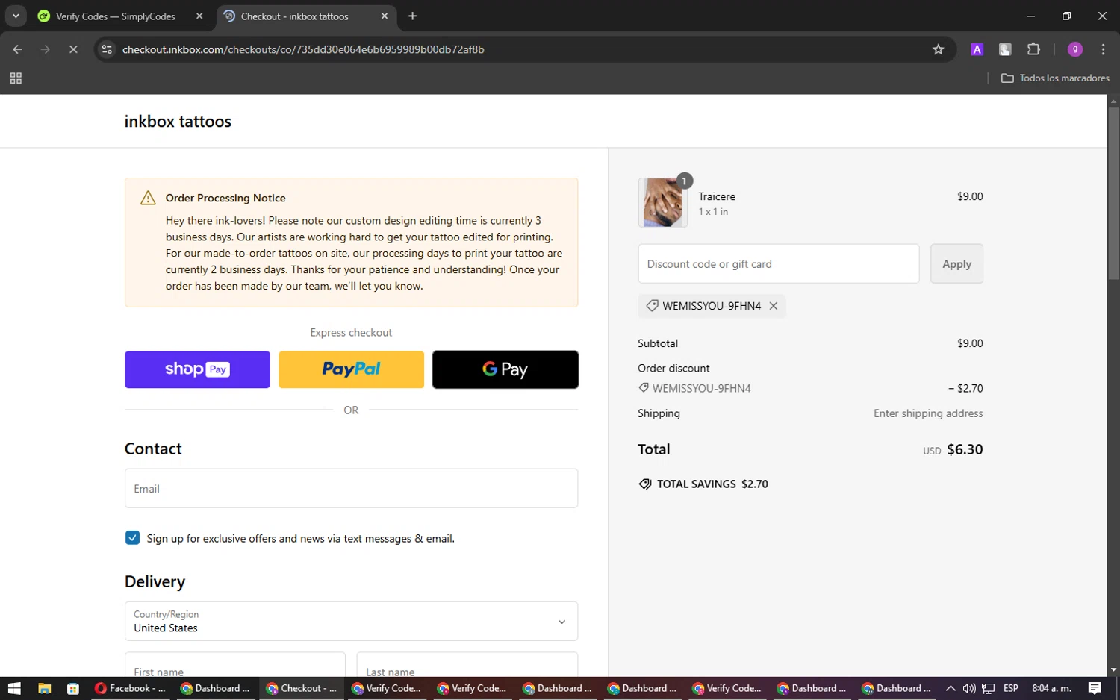Viewport: 1120px width, 700px height.
Task: Open the Country/Region dropdown
Action: 351,621
